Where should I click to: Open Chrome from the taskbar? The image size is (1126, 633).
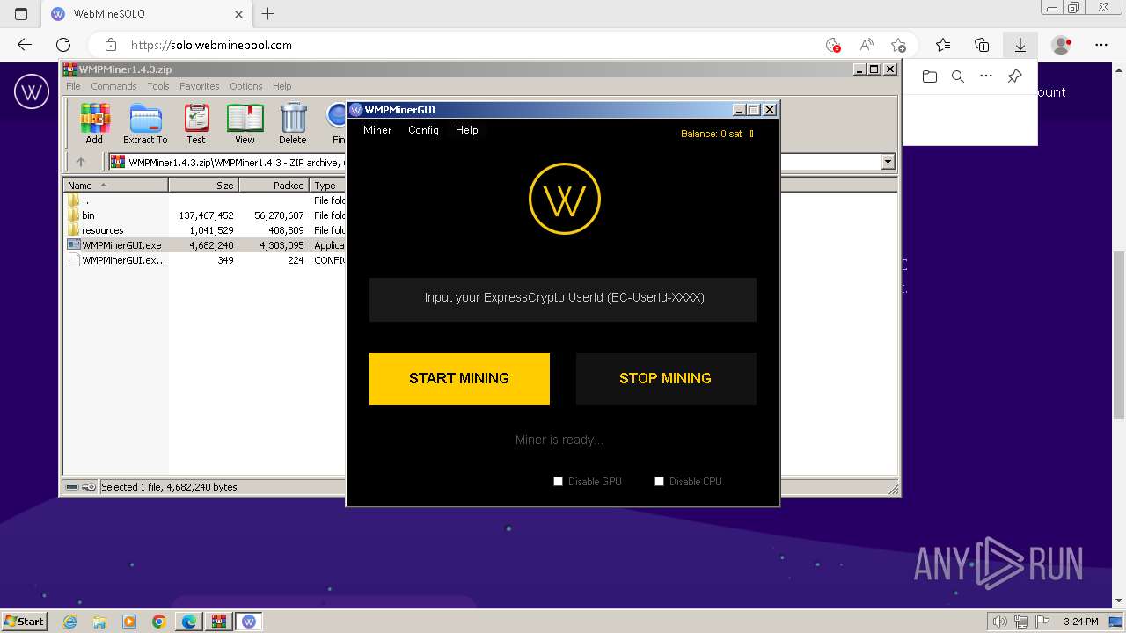(159, 622)
